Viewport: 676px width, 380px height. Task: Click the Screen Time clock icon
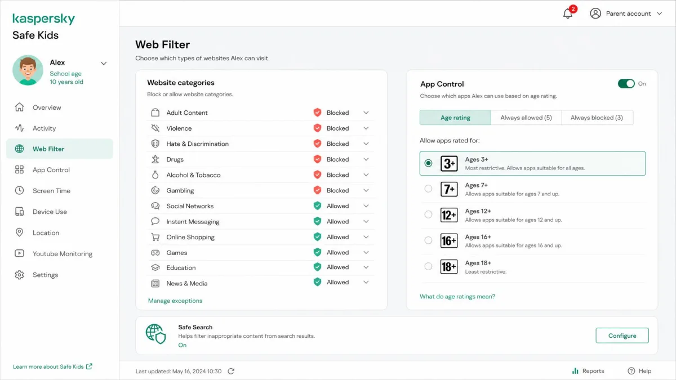(20, 190)
